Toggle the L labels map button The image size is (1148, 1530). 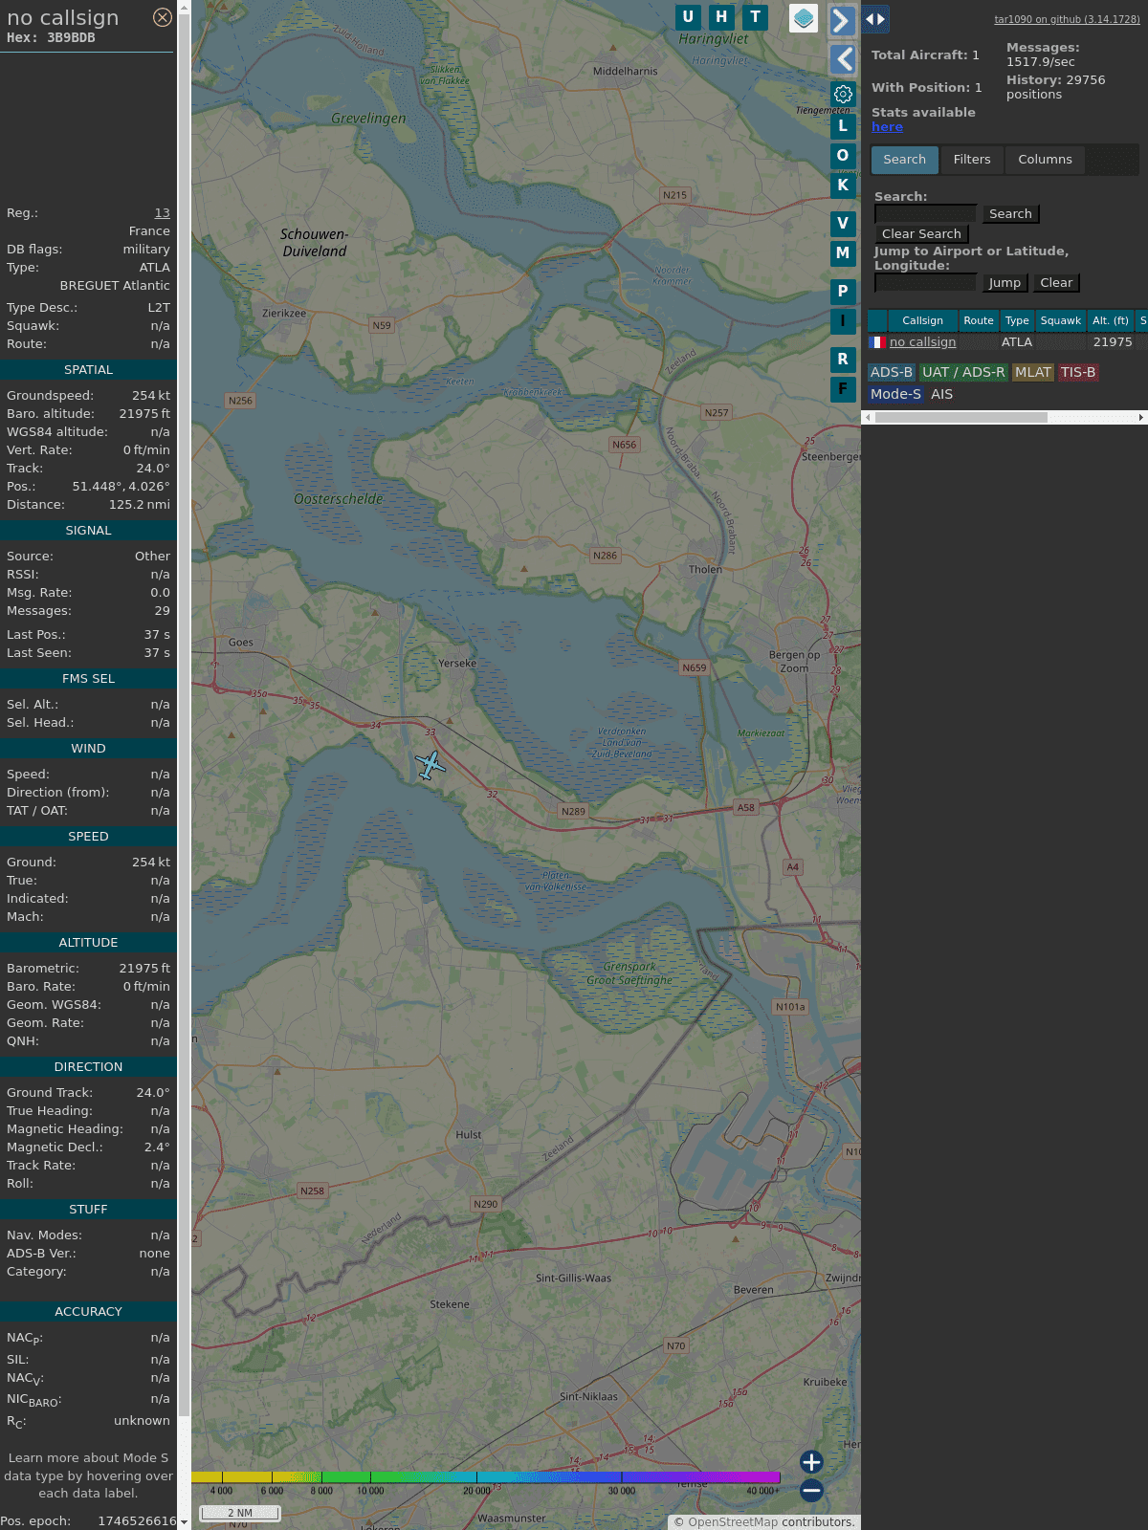click(x=843, y=125)
